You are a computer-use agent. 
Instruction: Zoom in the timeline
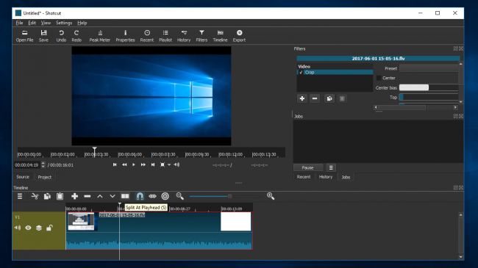point(271,197)
